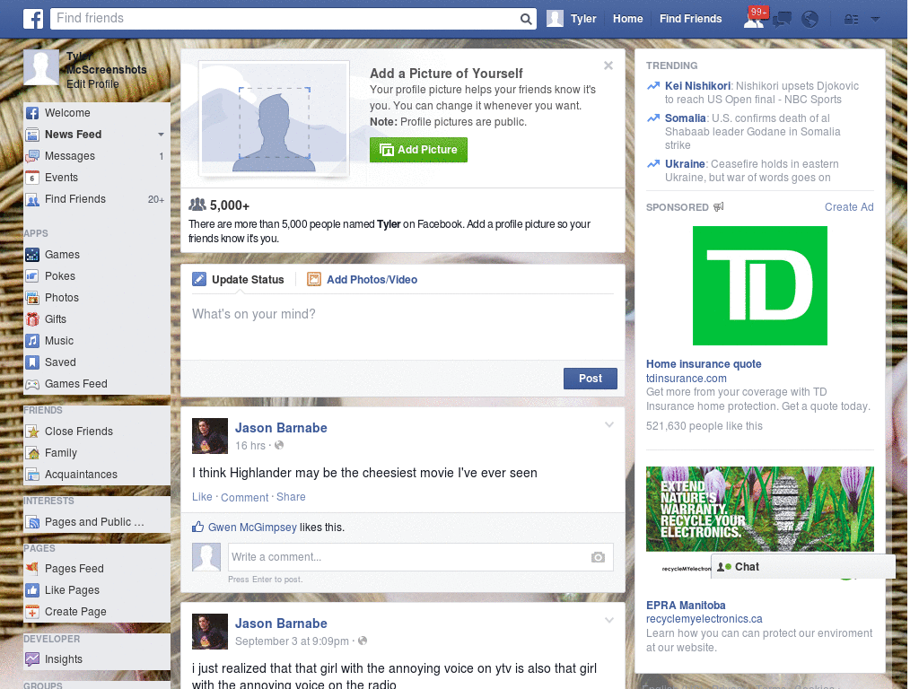
Task: Click Like on the Highlander post
Action: 202,497
